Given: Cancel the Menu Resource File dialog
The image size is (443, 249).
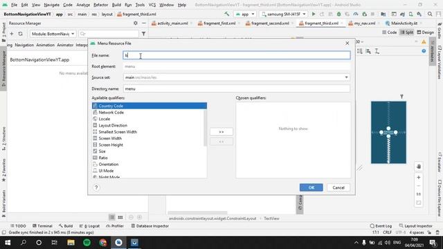Looking at the screenshot, I should (338, 187).
